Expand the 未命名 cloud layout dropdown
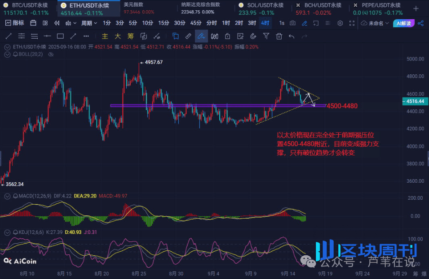This screenshot has width=429, height=279. tap(375, 23)
